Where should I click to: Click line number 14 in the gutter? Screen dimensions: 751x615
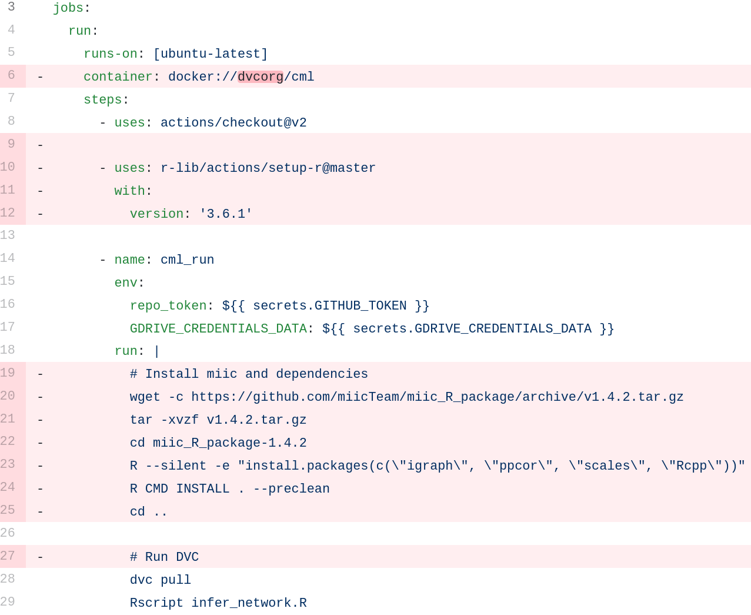(x=8, y=258)
